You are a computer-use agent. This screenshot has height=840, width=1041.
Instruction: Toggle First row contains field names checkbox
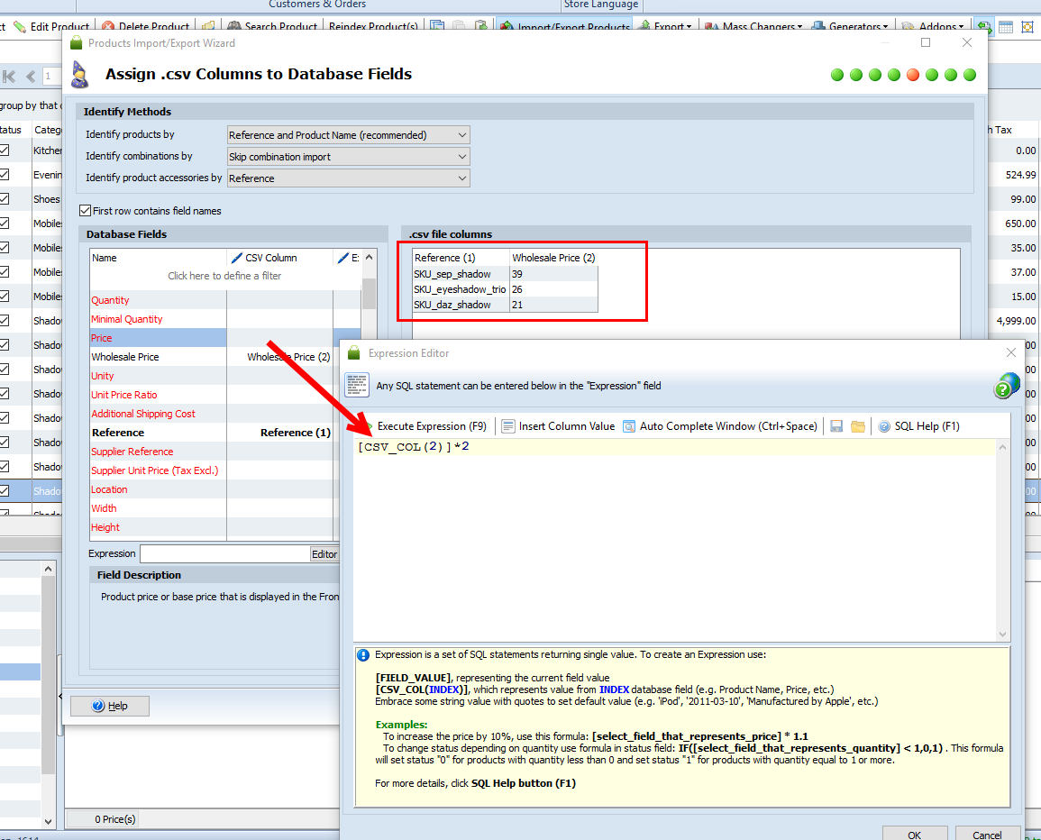85,211
